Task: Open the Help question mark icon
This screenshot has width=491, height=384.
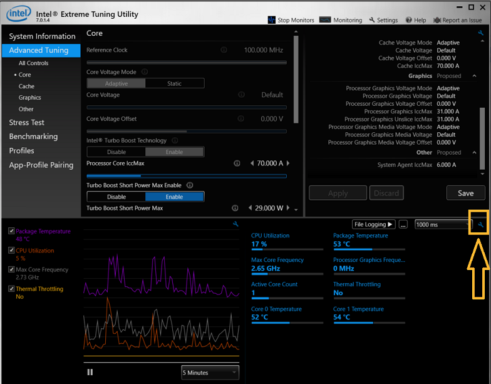Action: 408,20
